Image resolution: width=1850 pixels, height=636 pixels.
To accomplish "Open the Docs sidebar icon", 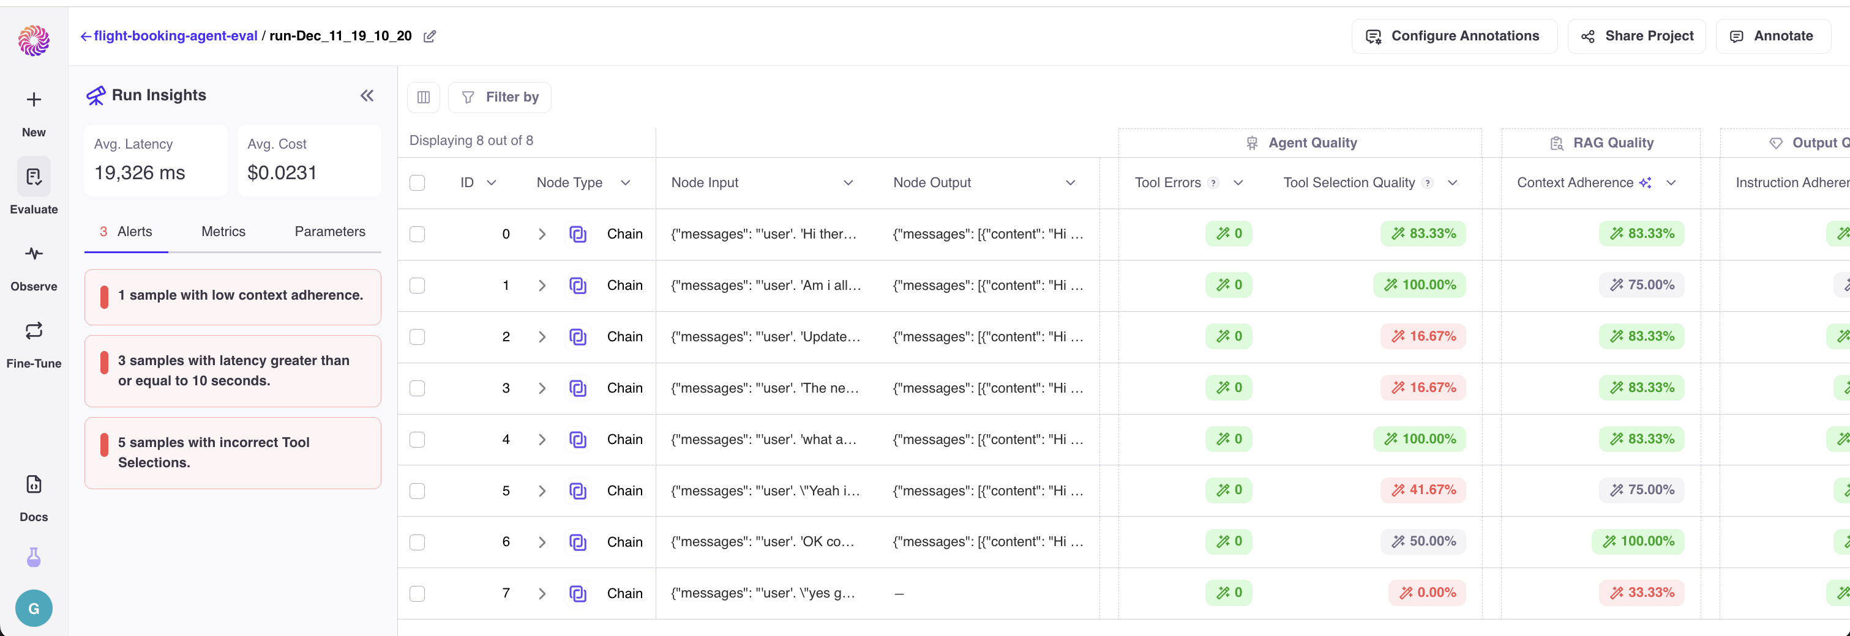I will coord(34,485).
